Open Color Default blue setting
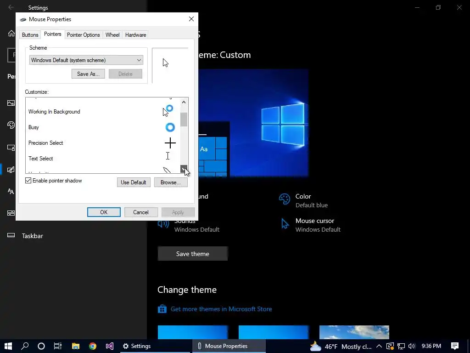Image resolution: width=470 pixels, height=353 pixels. coord(304,200)
